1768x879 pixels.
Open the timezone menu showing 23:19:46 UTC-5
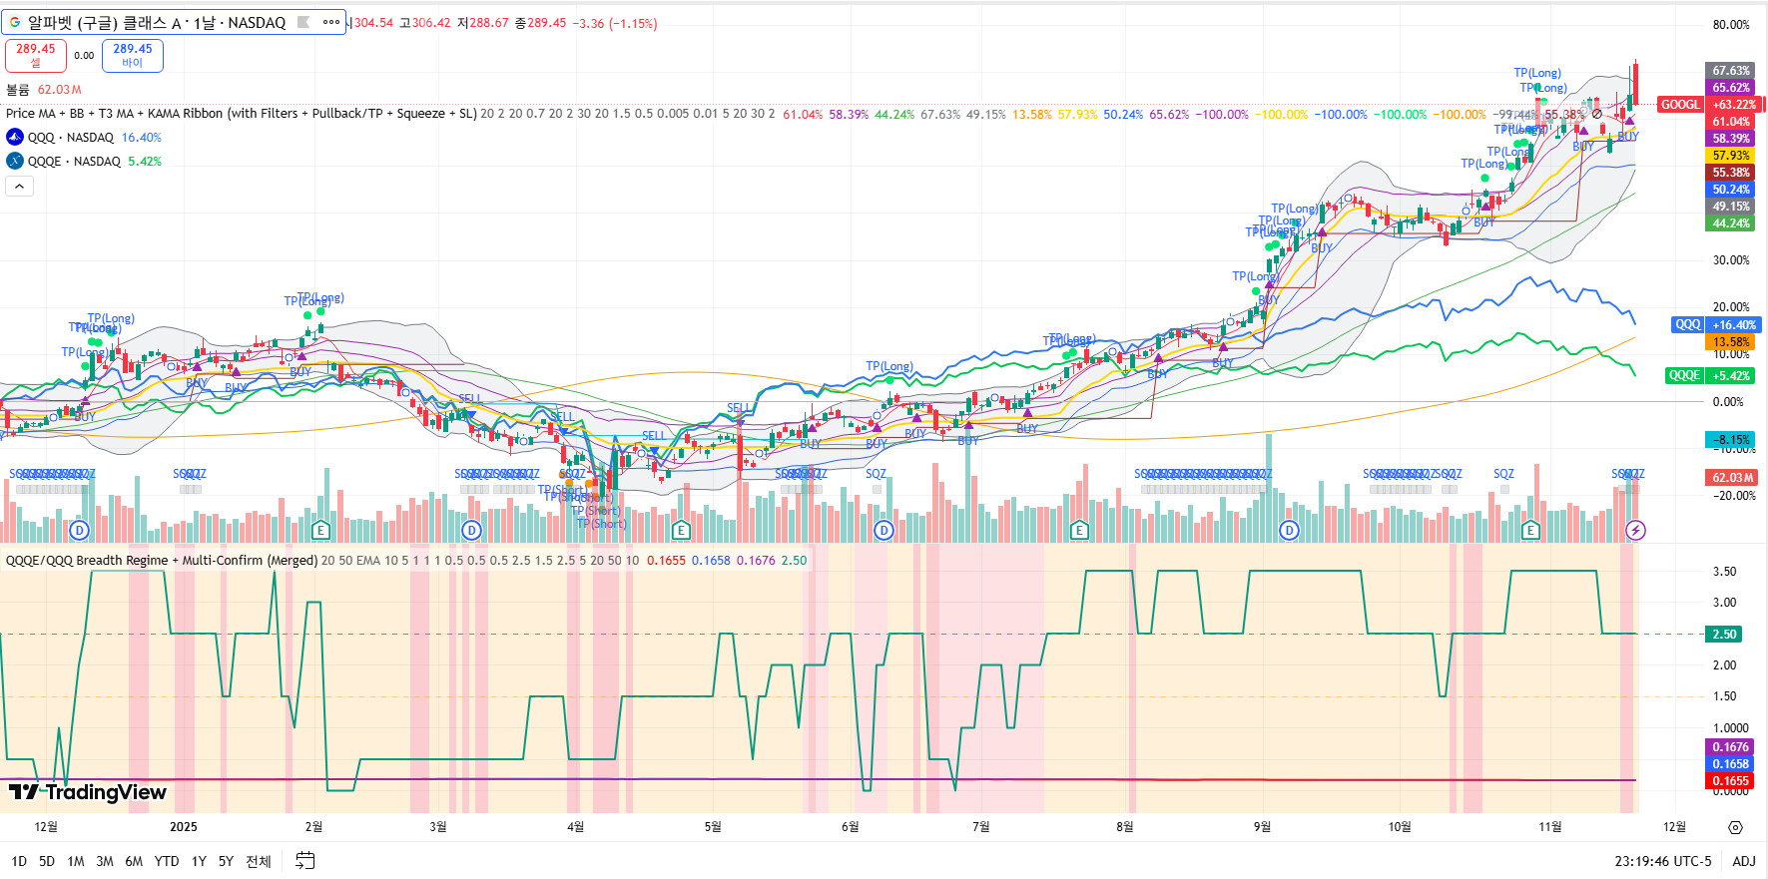(1663, 861)
